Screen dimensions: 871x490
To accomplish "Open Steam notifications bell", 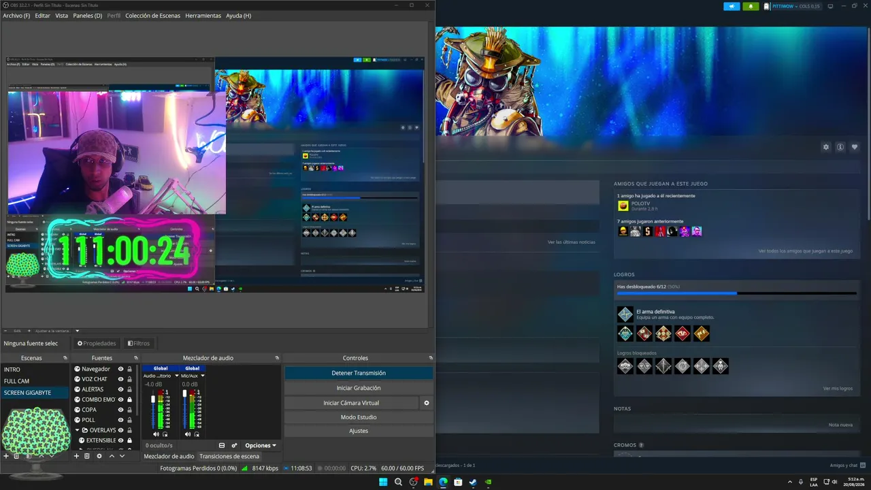I will 751,6.
